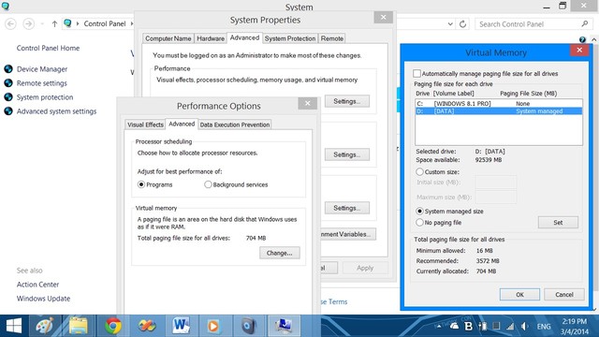
Task: Show hidden tray icons arrow
Action: (439, 327)
